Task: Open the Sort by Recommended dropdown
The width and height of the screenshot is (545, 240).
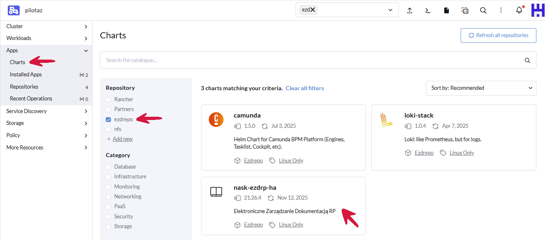Action: click(481, 88)
